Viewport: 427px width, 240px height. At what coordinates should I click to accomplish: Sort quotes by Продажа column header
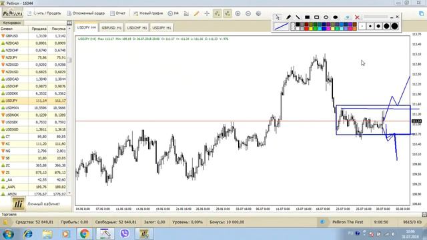click(38, 29)
